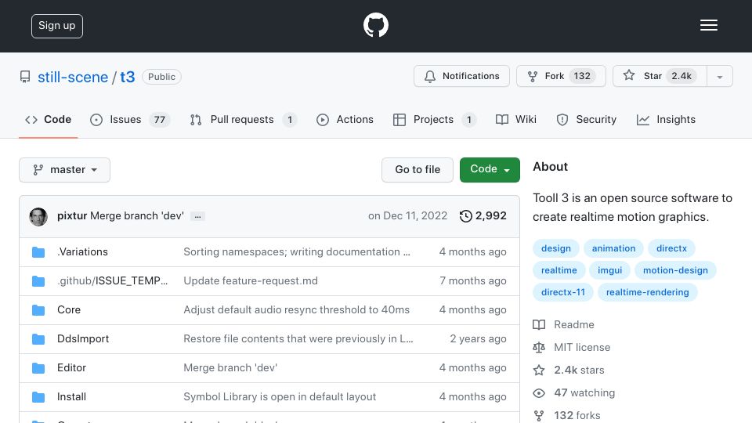Image resolution: width=752 pixels, height=423 pixels.
Task: Click the Install folder icon
Action: pos(38,397)
